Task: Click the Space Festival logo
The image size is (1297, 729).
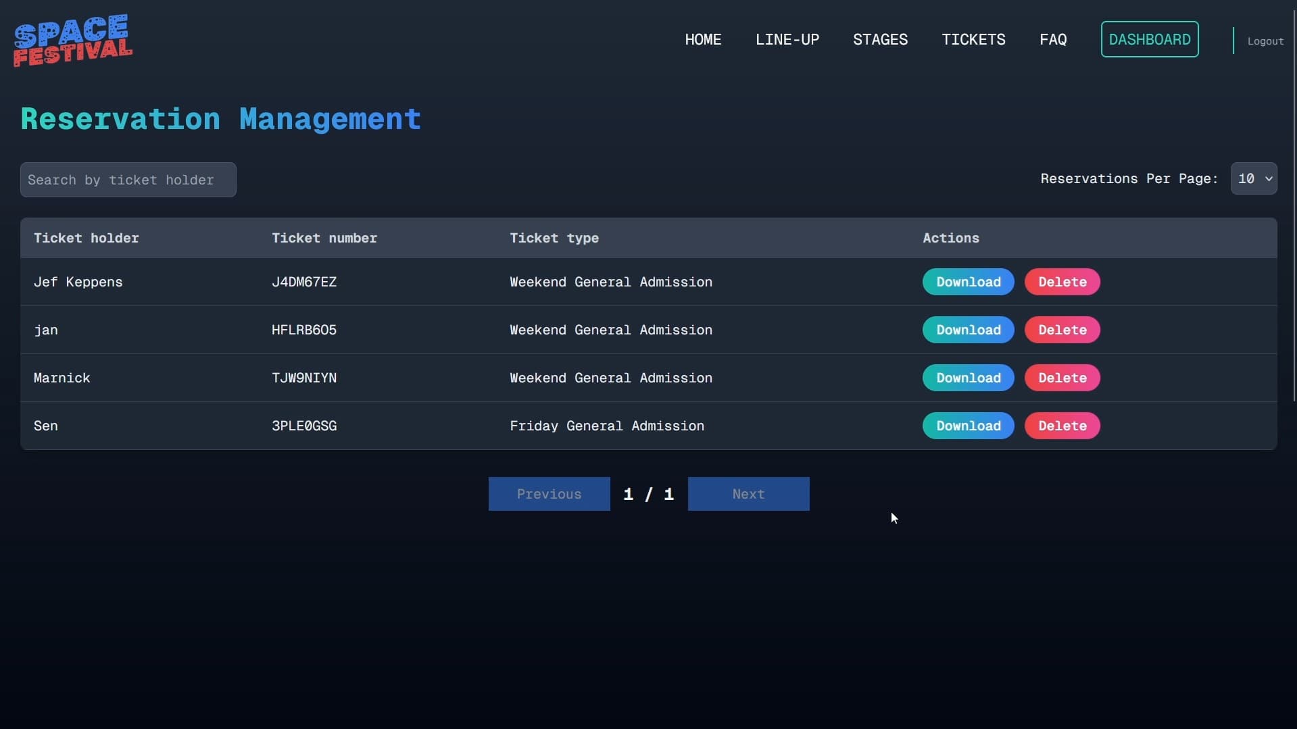Action: (x=73, y=40)
